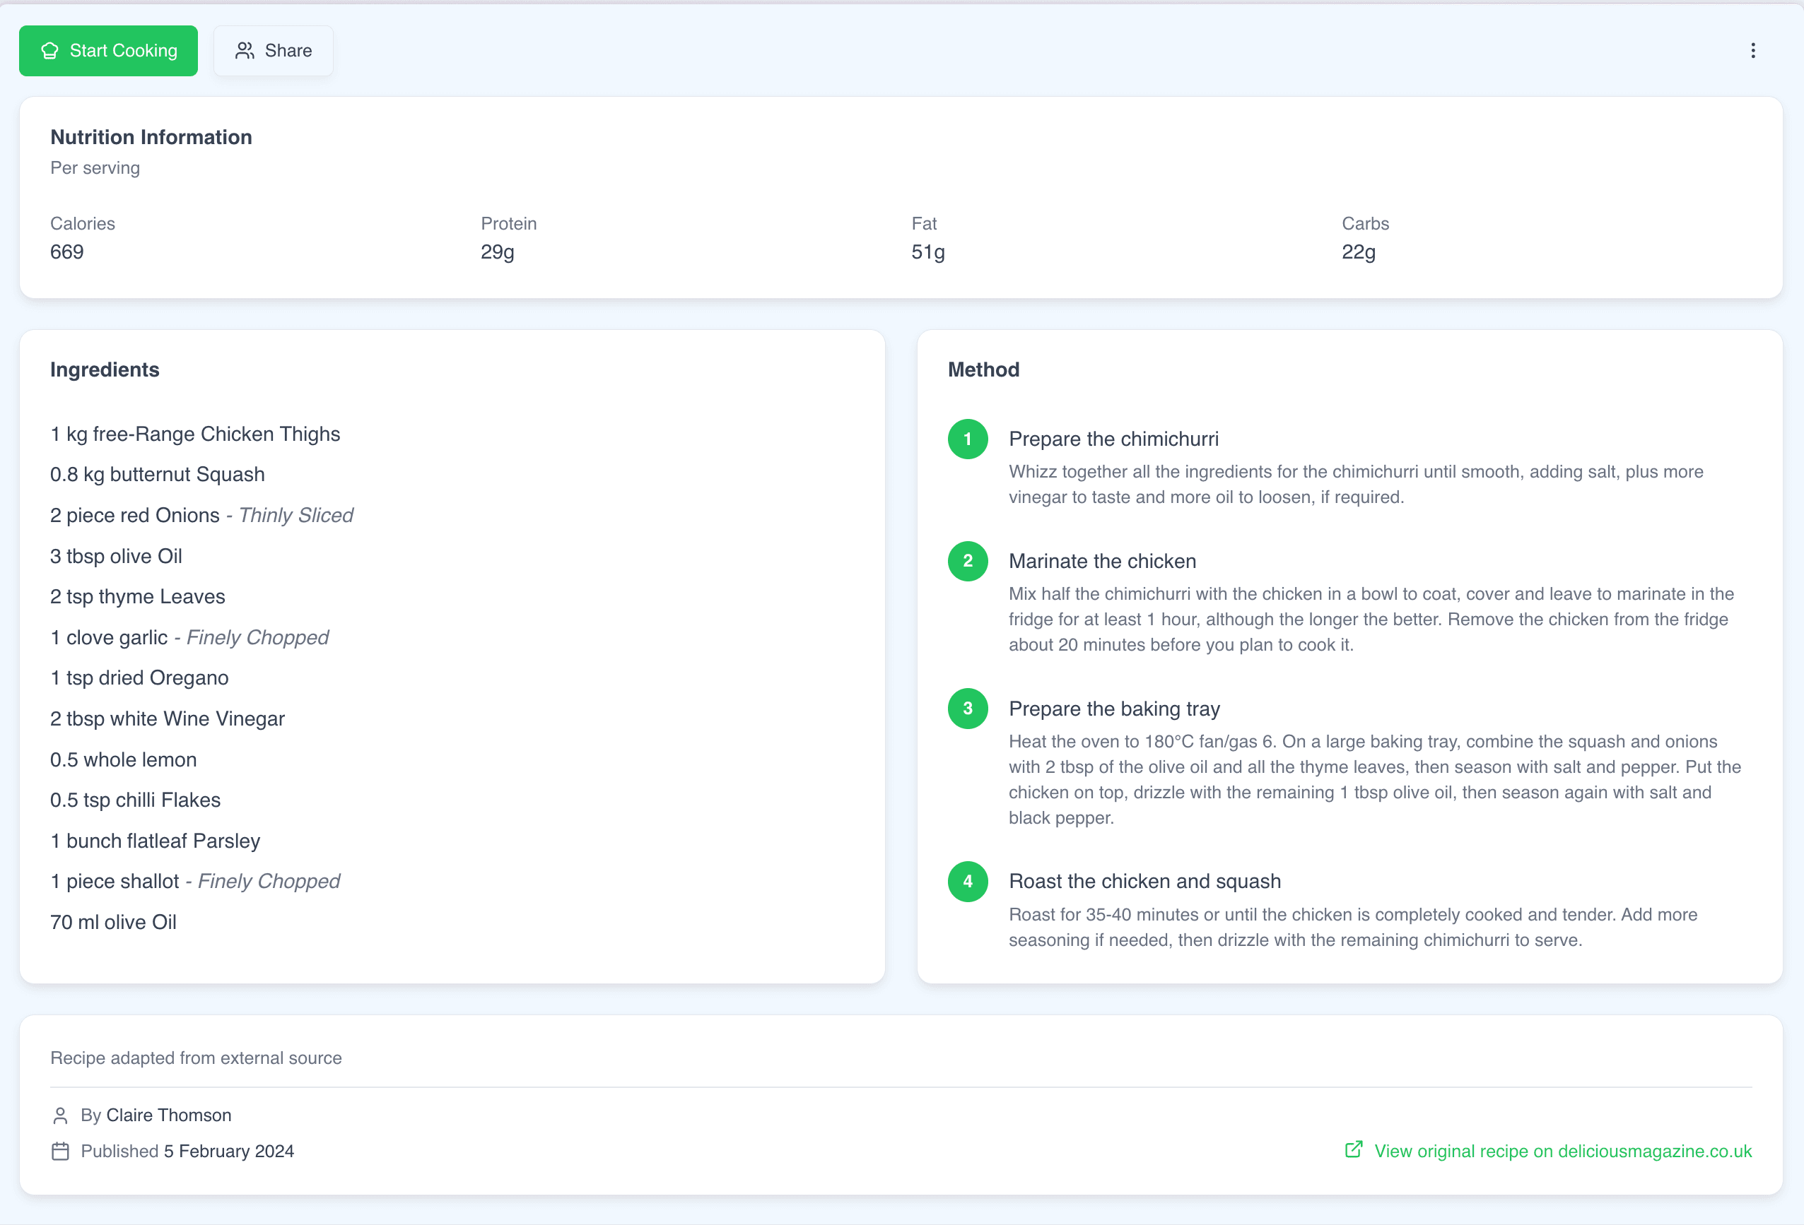Click the Share people icon
The width and height of the screenshot is (1804, 1225).
[245, 49]
